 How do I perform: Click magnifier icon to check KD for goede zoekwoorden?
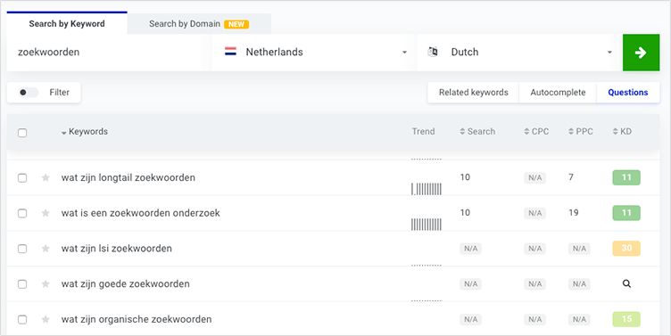pyautogui.click(x=626, y=283)
